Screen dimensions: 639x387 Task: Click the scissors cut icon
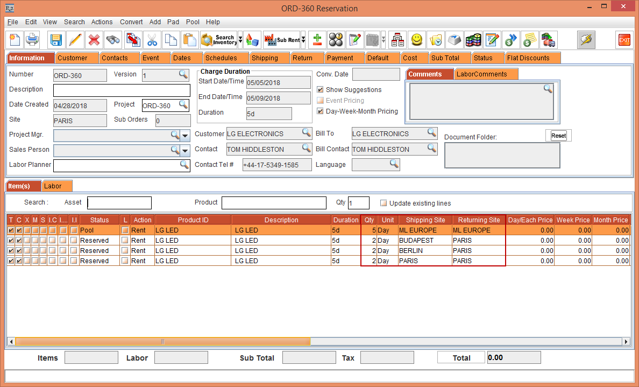(x=152, y=40)
